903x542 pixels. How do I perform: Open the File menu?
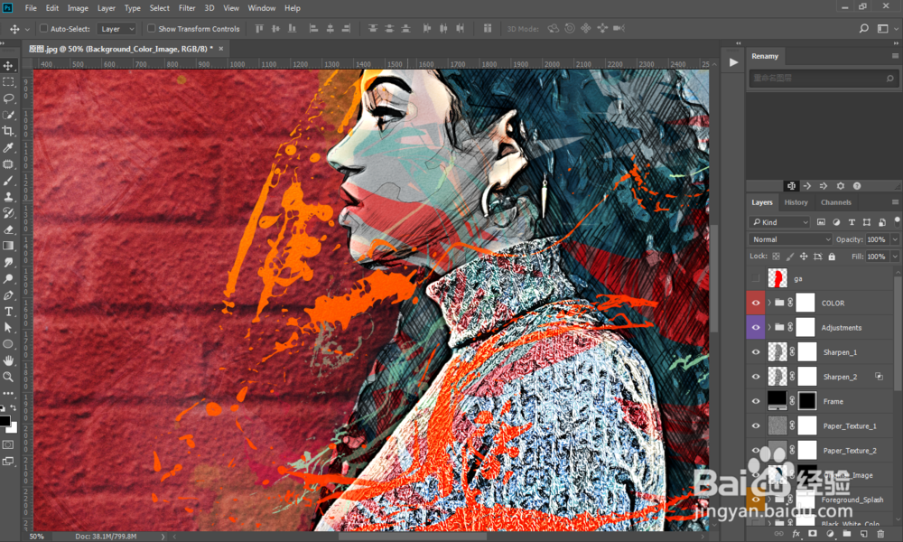coord(31,8)
